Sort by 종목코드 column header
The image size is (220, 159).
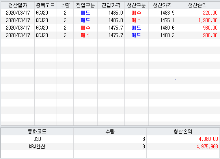pyautogui.click(x=45, y=6)
